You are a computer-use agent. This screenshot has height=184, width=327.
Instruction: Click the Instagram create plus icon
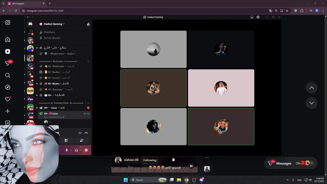8,111
